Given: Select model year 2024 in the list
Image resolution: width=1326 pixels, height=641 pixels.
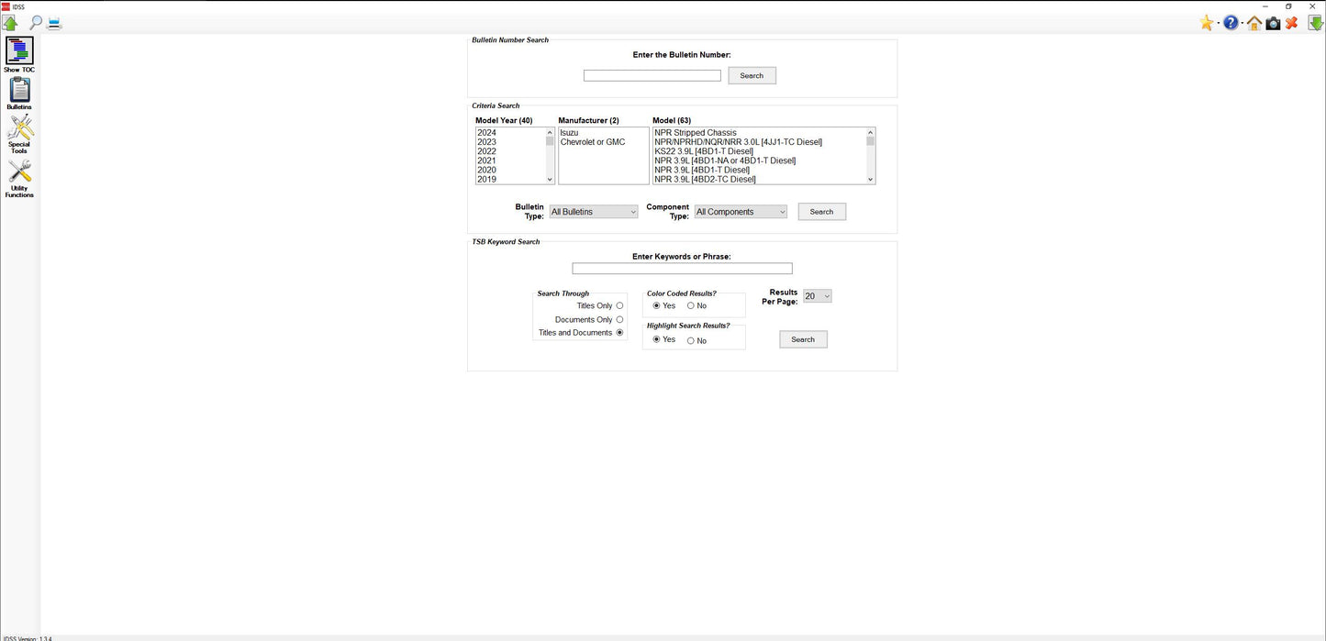Looking at the screenshot, I should click(x=486, y=132).
